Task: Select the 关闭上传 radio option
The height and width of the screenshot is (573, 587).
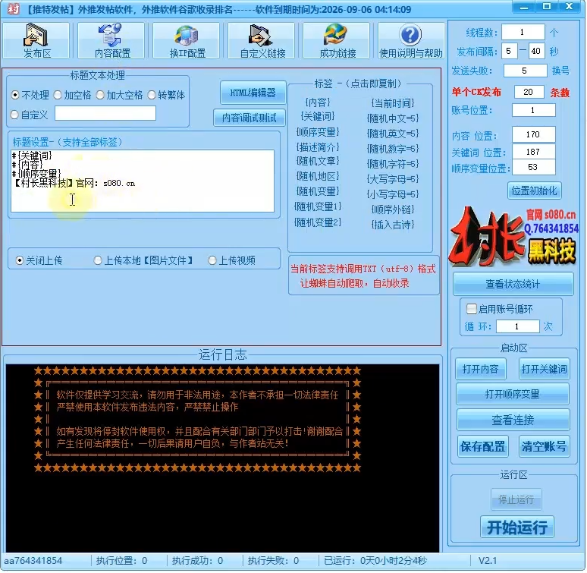Action: (39, 260)
